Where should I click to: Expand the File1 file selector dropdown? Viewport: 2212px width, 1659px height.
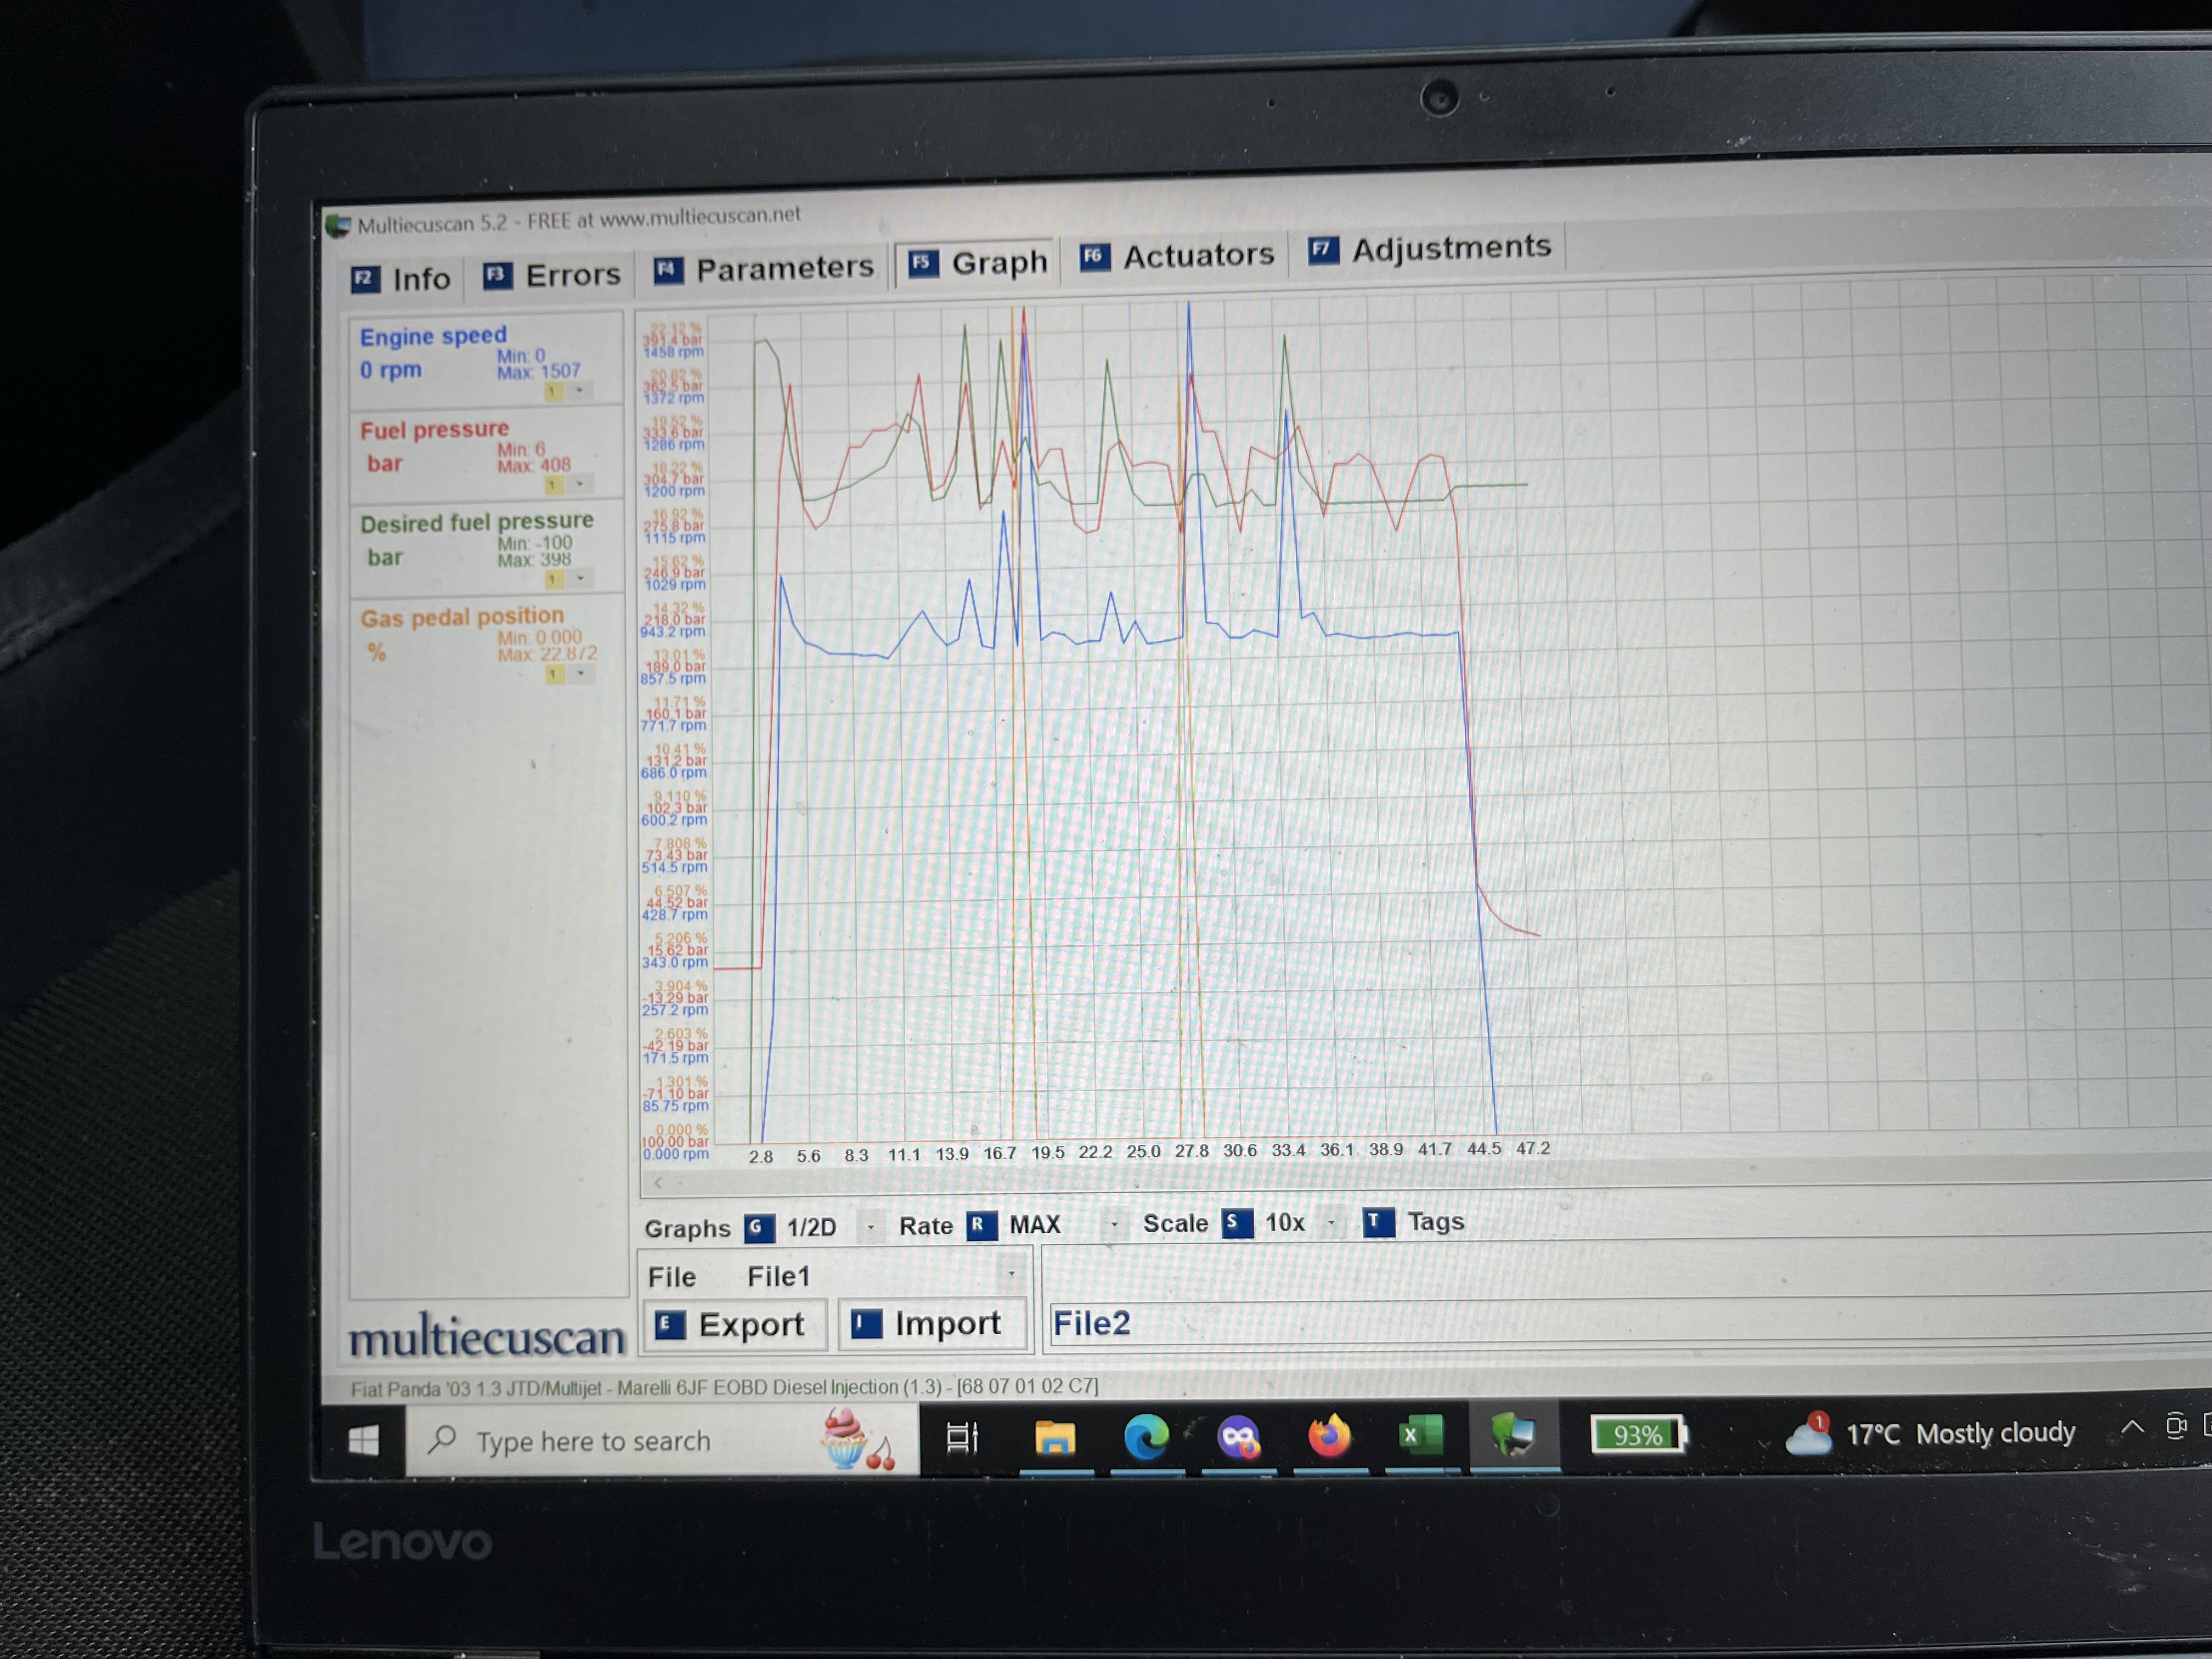1012,1274
